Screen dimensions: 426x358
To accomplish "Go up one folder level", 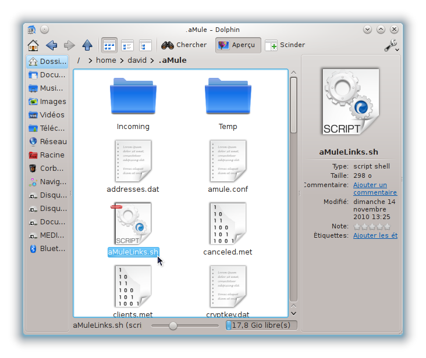I will [87, 45].
